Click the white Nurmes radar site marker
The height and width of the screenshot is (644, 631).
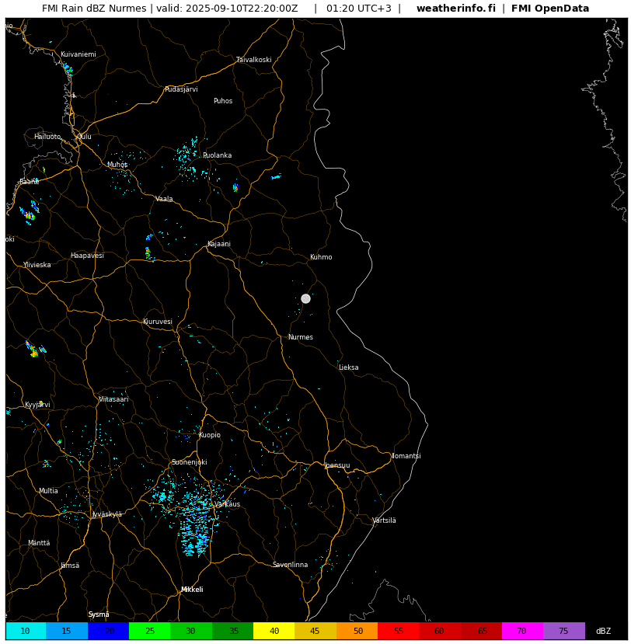point(305,298)
